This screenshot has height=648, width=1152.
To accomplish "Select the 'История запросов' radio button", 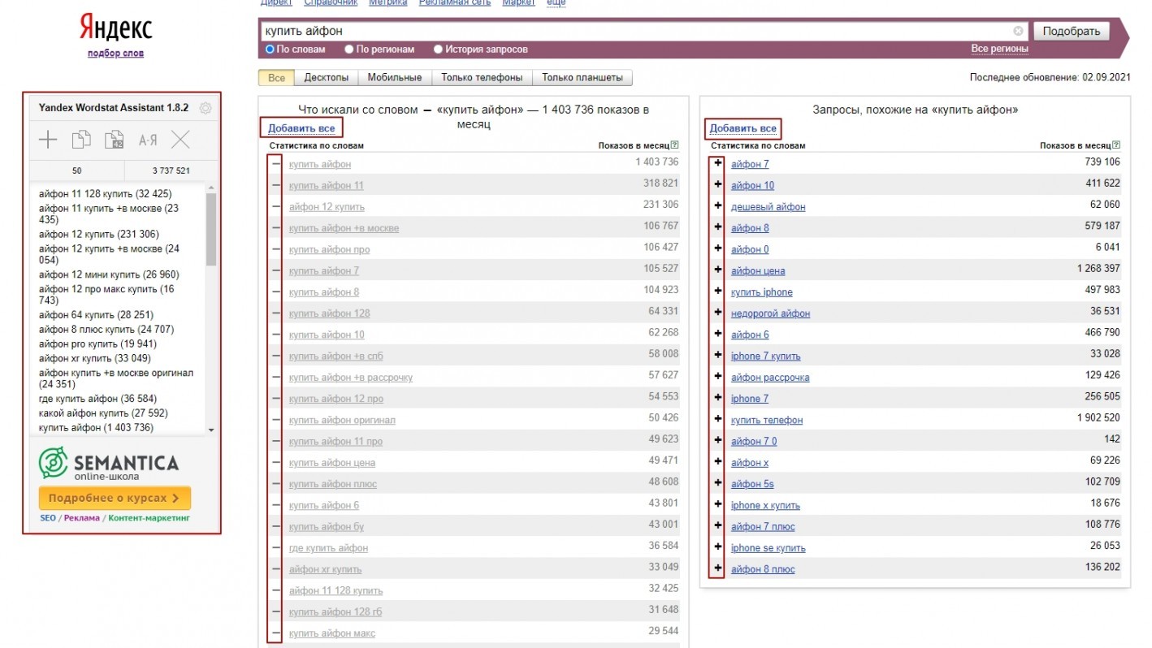I will click(439, 50).
